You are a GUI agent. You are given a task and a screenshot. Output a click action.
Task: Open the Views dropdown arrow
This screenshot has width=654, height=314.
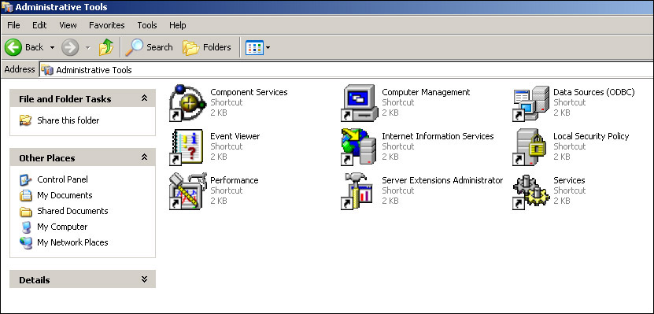click(x=268, y=47)
